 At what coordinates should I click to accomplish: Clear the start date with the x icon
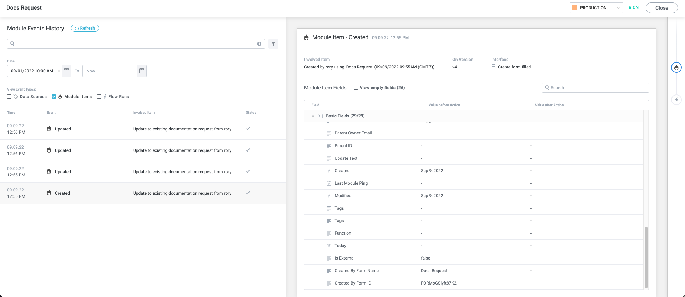(x=59, y=71)
